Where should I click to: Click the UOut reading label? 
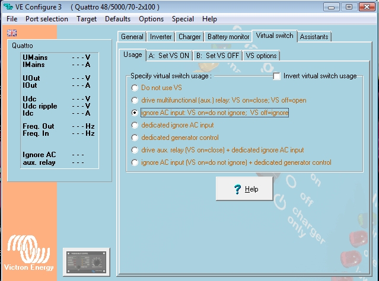pyautogui.click(x=31, y=78)
